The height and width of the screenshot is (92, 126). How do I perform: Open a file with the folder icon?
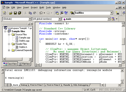[11, 13]
